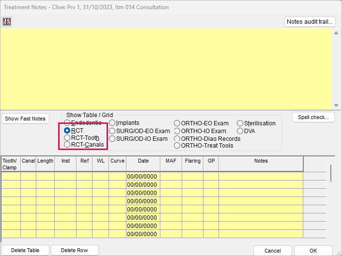
Task: Choose the RCT-Canals grid option
Action: point(84,145)
